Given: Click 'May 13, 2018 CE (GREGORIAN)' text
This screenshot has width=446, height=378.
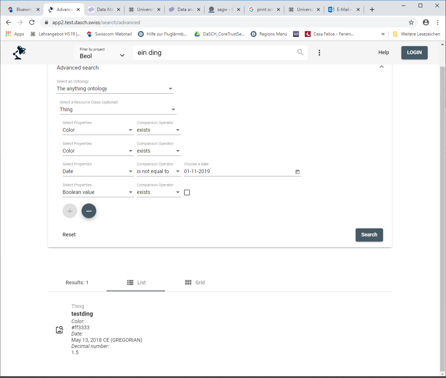Looking at the screenshot, I should pos(107,340).
